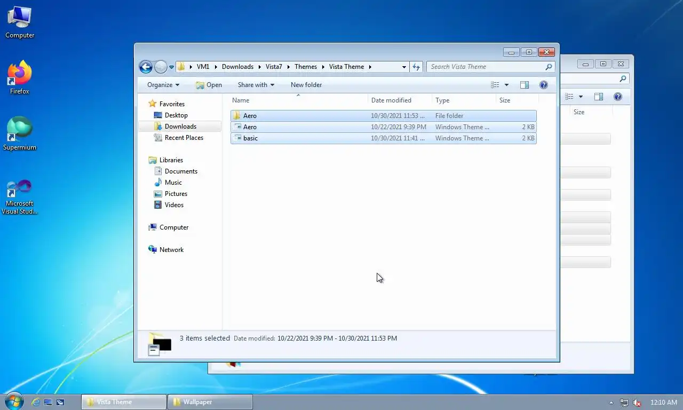The width and height of the screenshot is (683, 410).
Task: Open the Recent pages dropdown beside Forward
Action: [x=171, y=67]
